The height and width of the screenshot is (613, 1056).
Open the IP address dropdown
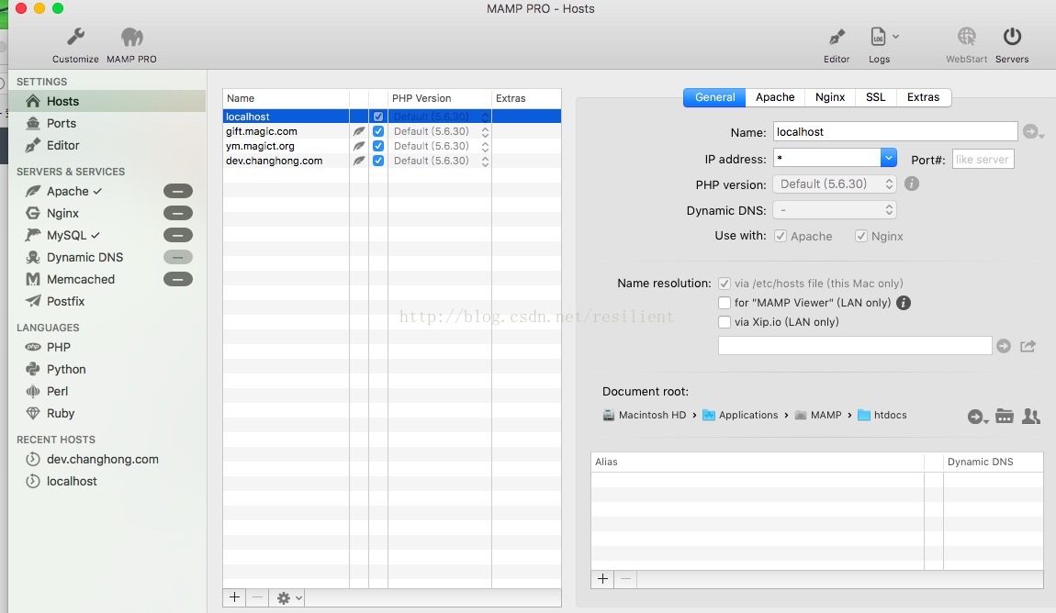(x=888, y=158)
